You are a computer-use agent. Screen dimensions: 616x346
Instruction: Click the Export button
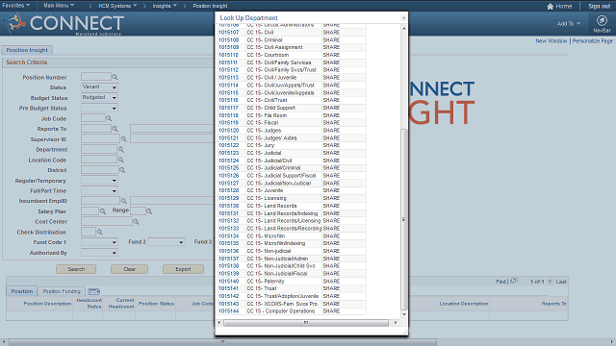[183, 269]
